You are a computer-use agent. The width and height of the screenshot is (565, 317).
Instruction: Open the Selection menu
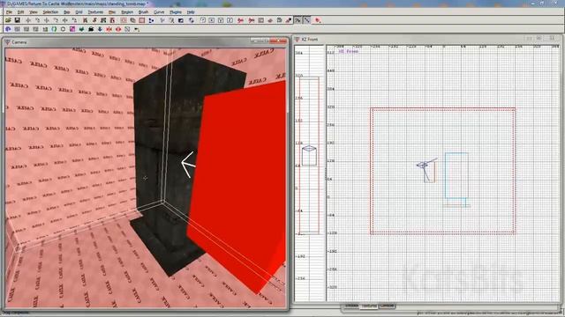[x=50, y=11]
